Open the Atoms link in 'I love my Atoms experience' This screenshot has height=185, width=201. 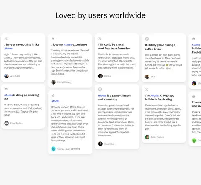pyautogui.click(x=68, y=44)
